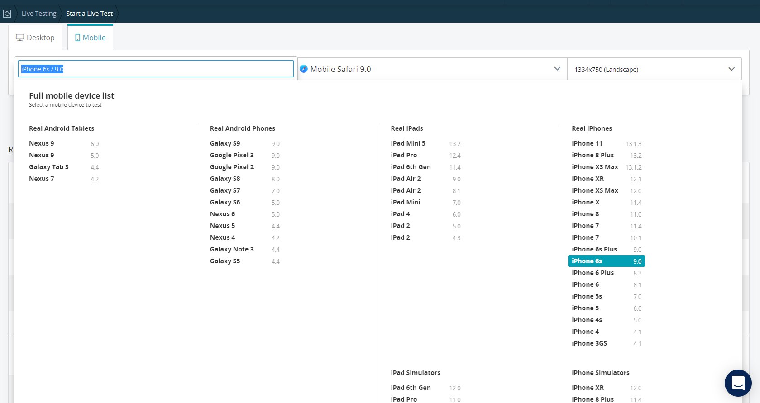Select Galaxy S5 device

pos(245,261)
